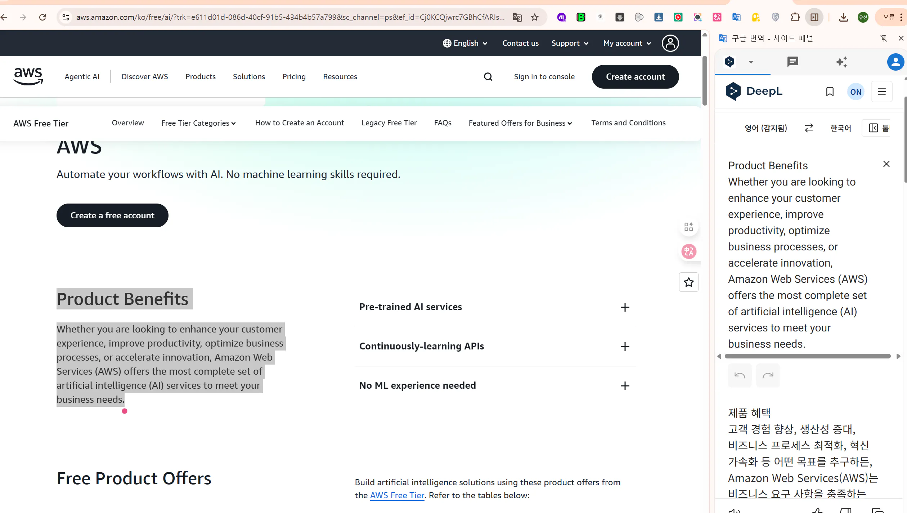Toggle the DeepL ON switch

[856, 92]
